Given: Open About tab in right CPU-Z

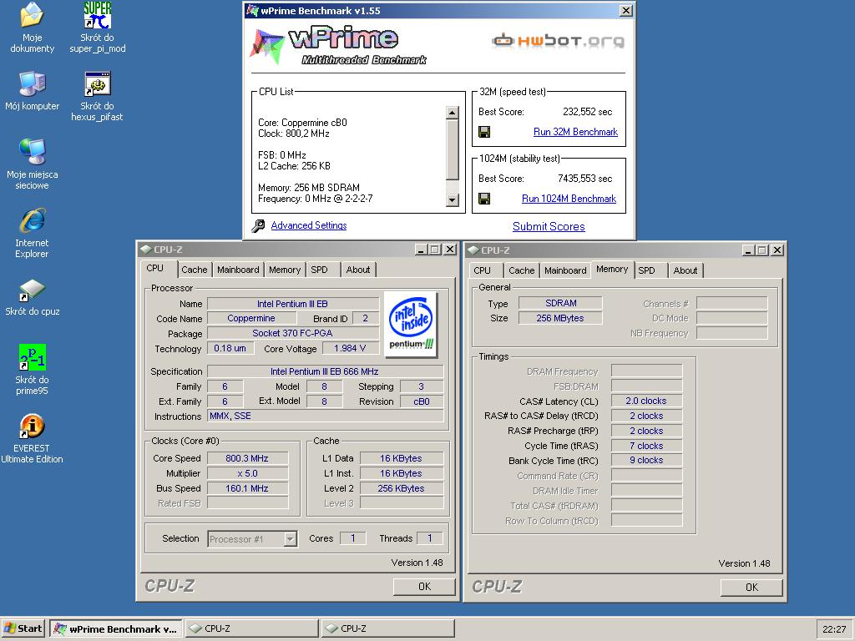Looking at the screenshot, I should (686, 270).
